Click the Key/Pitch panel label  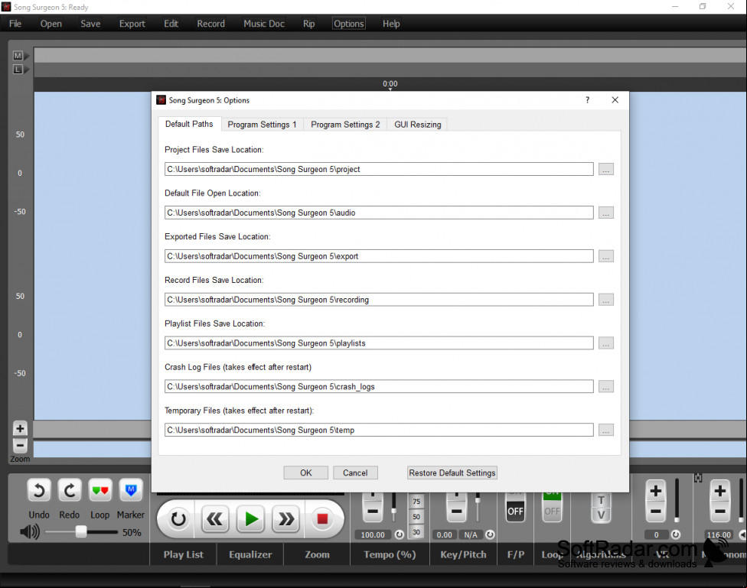(x=464, y=554)
